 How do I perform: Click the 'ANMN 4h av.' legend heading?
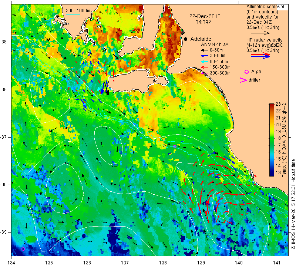pyautogui.click(x=215, y=44)
